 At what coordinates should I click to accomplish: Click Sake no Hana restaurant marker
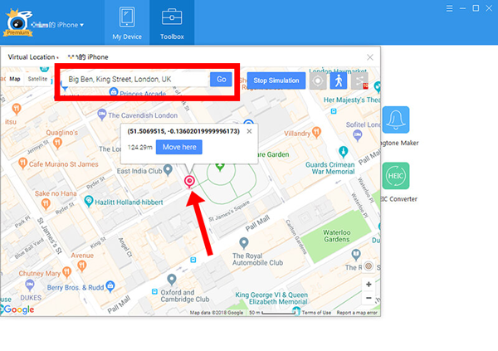[x=46, y=203]
